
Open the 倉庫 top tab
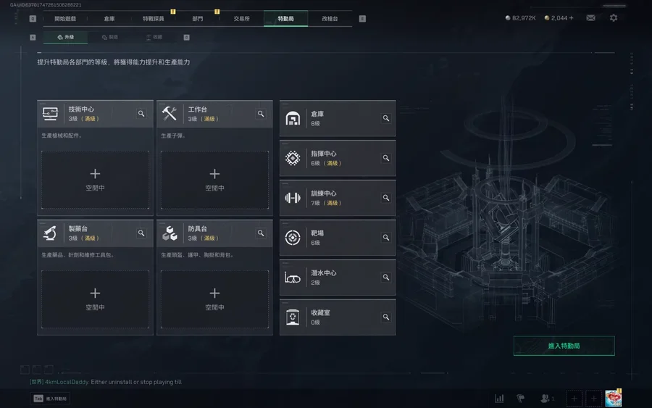[x=109, y=19]
